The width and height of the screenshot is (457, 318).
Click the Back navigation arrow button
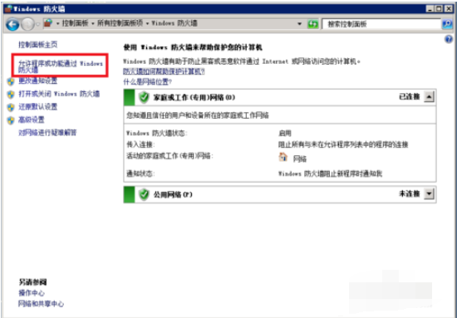12,24
